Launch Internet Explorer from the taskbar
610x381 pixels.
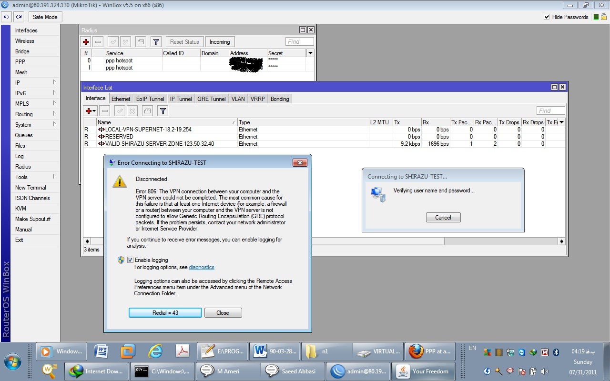point(155,352)
